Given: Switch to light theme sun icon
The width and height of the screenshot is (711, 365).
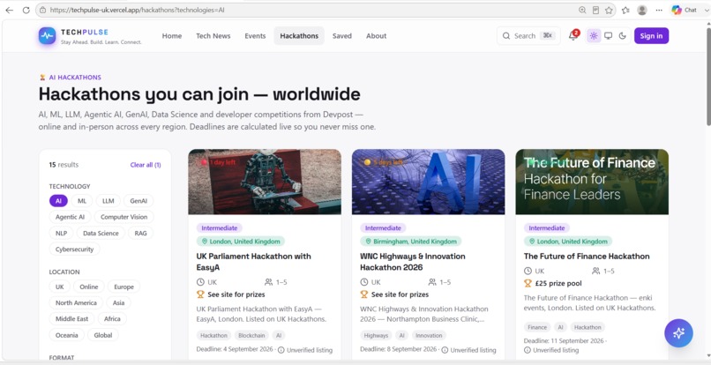Looking at the screenshot, I should 594,36.
